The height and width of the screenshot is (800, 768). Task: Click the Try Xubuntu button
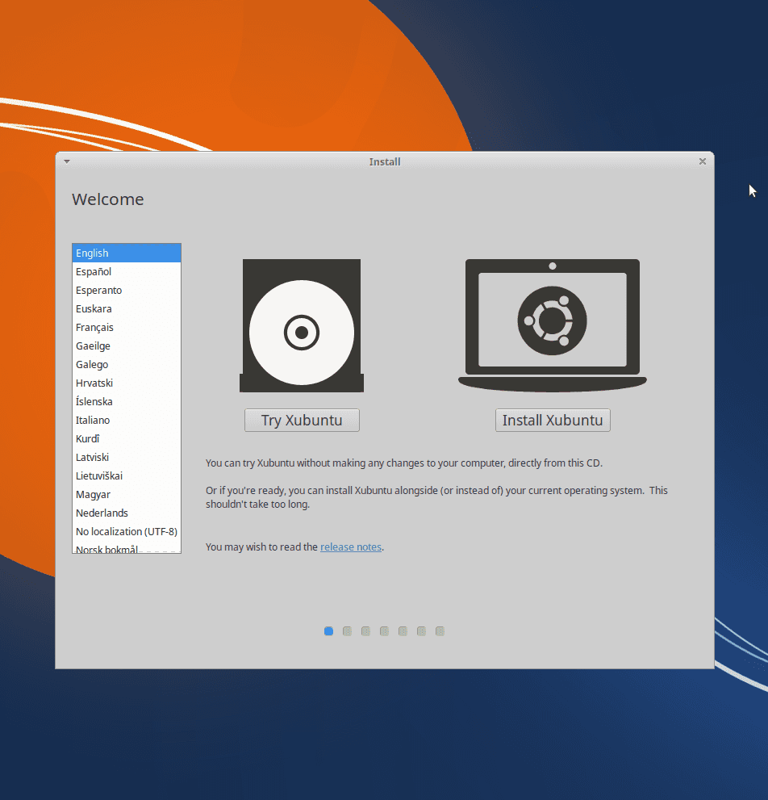click(302, 420)
